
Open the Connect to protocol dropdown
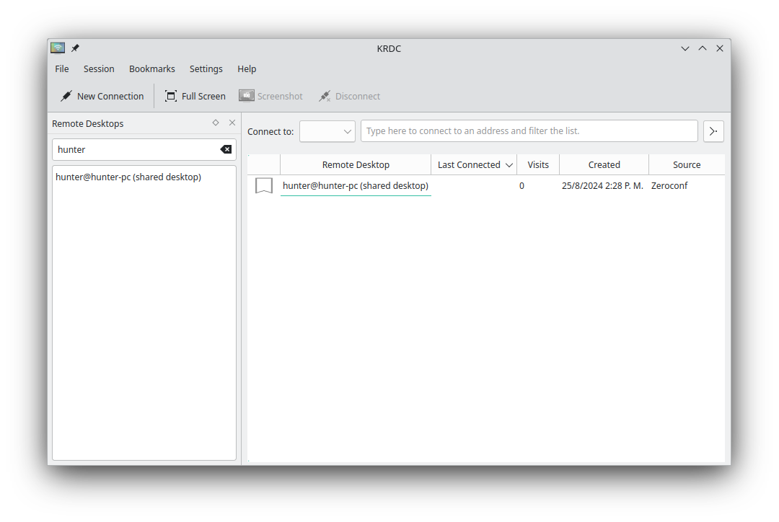coord(327,131)
